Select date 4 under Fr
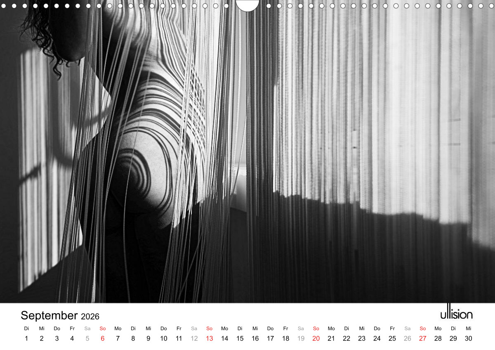The image size is (495, 350). [72, 338]
